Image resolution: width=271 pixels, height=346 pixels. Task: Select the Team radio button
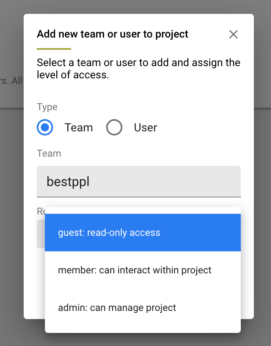pos(45,128)
